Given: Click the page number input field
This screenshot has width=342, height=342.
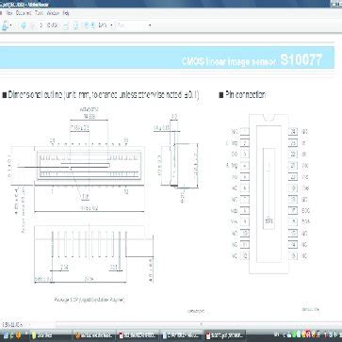Looking at the screenshot, I should [41, 25].
